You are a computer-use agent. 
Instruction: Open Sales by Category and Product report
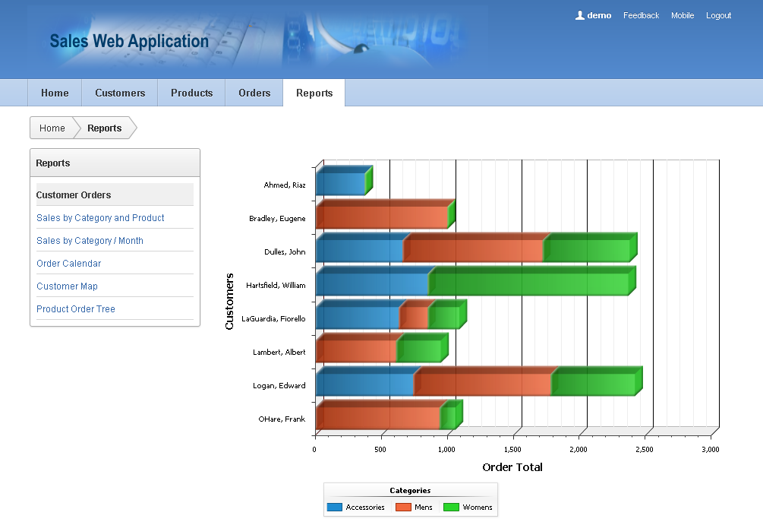click(100, 218)
